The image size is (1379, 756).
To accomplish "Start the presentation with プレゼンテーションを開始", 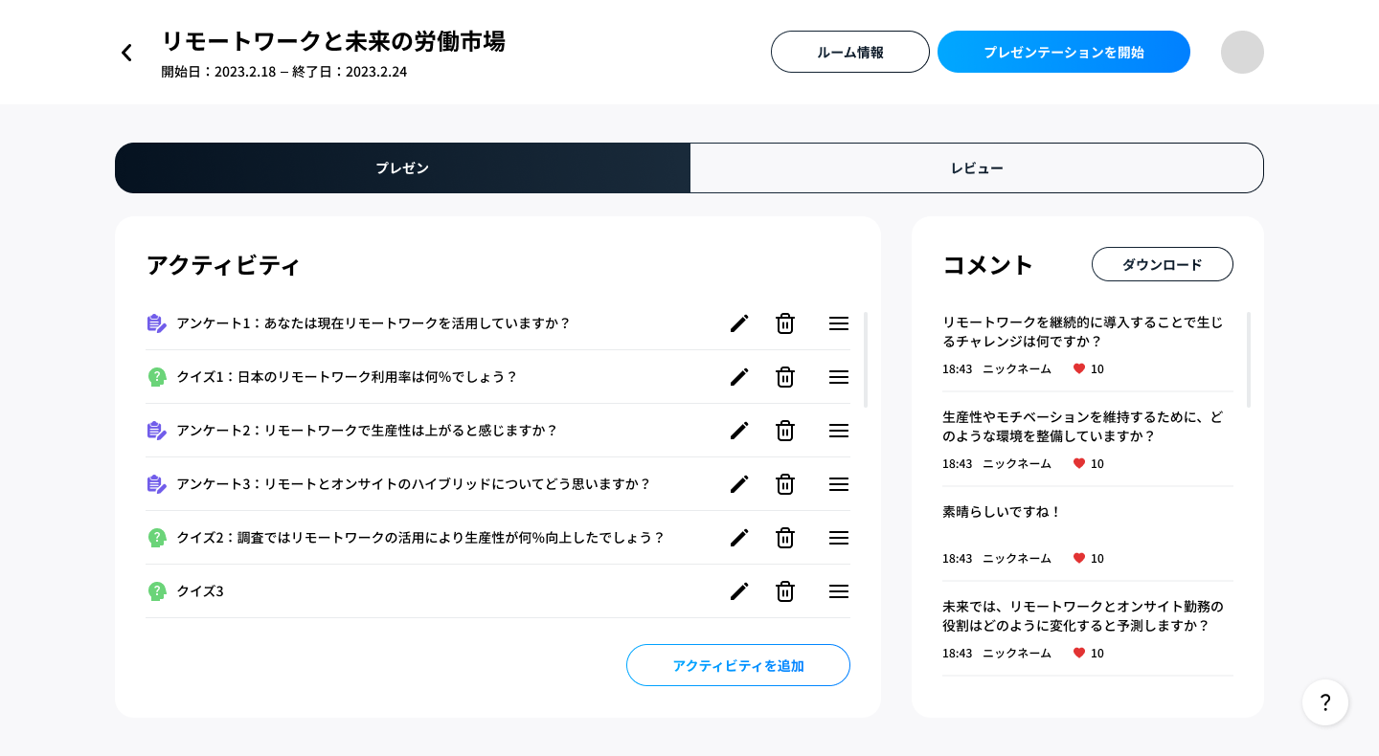I will 1063,52.
